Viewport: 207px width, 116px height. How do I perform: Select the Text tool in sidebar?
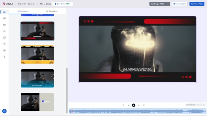pyautogui.click(x=4, y=44)
